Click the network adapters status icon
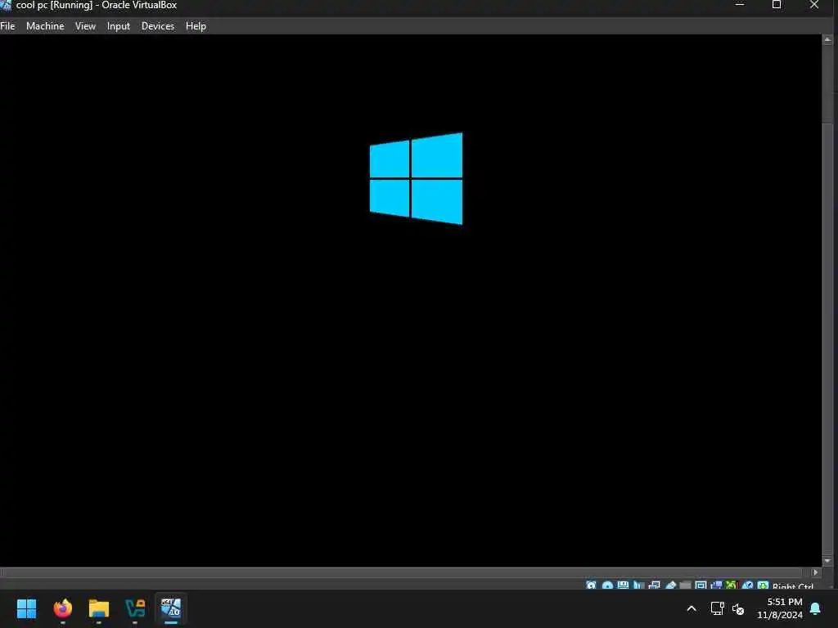Screen dimensions: 838x628 [x=654, y=585]
